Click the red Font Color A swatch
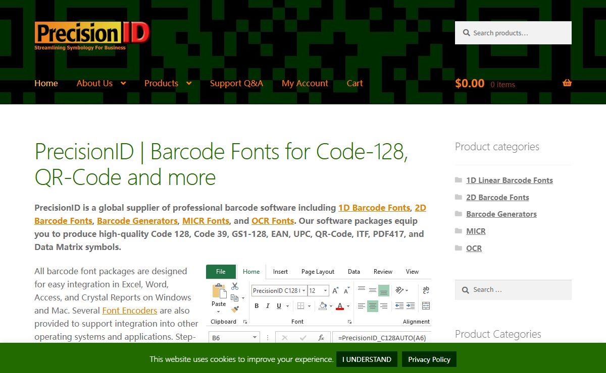Image resolution: width=606 pixels, height=373 pixels. point(340,306)
